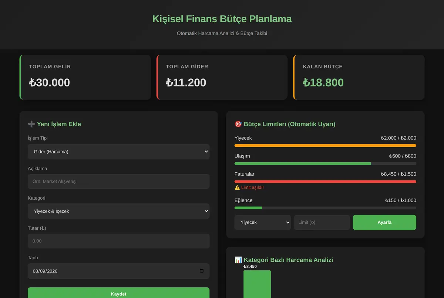
Task: Click the Limit aşıldı! warning text
Action: (252, 187)
